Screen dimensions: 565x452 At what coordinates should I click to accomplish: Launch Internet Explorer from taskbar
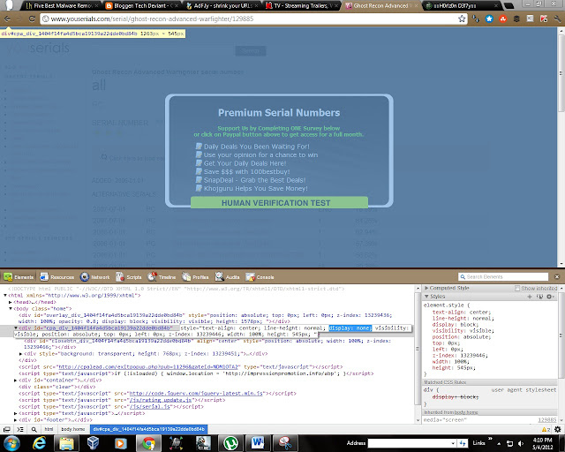[39, 443]
